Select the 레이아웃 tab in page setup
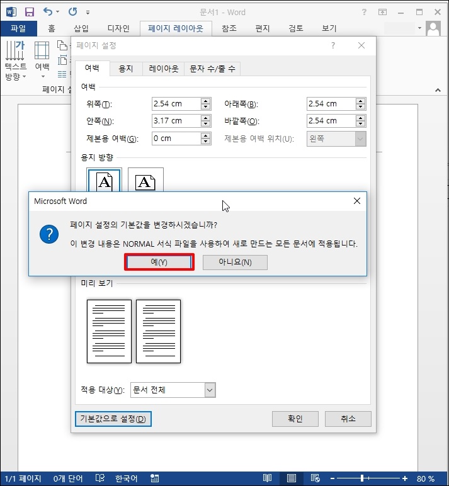The width and height of the screenshot is (449, 486). [163, 69]
